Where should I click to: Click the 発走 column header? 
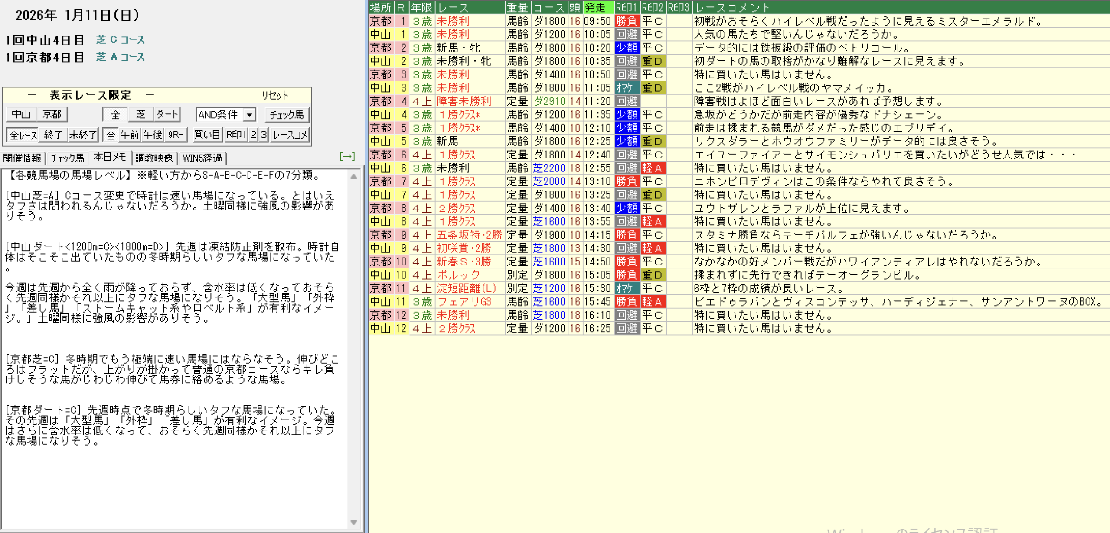(x=597, y=7)
